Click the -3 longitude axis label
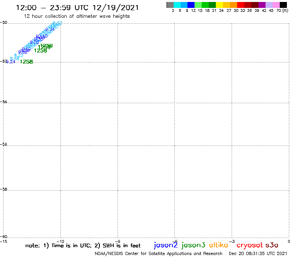 pyautogui.click(x=232, y=242)
